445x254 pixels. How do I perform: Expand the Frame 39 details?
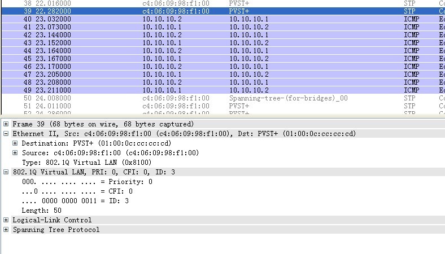pyautogui.click(x=6, y=124)
